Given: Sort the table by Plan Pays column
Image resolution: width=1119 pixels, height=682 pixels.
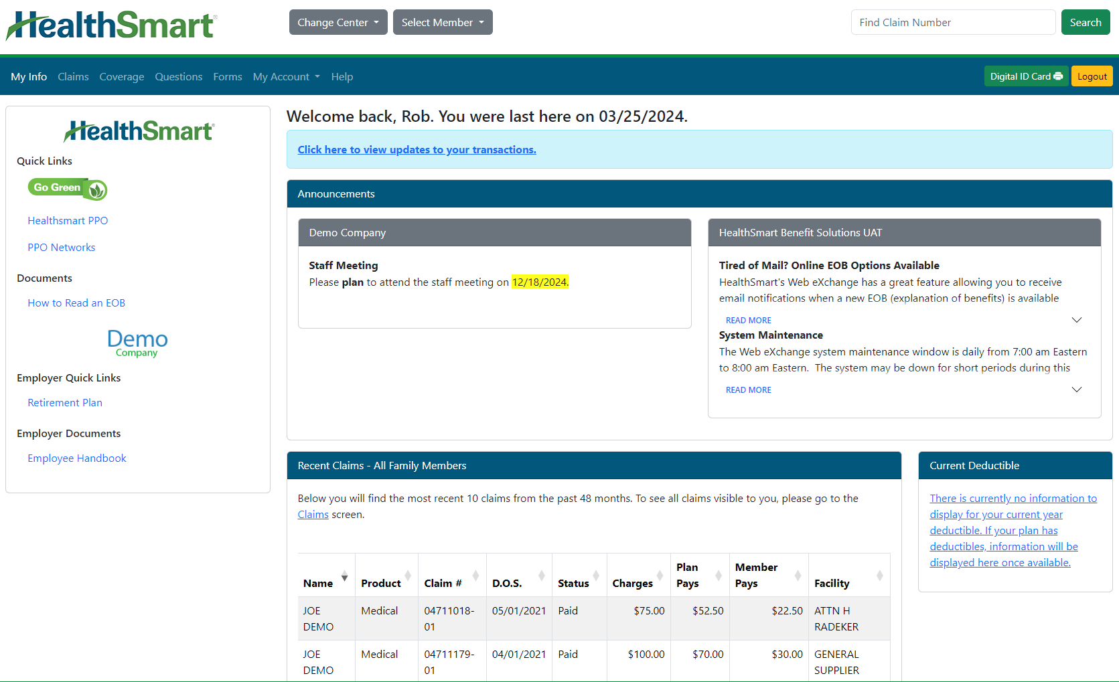Looking at the screenshot, I should click(x=700, y=575).
